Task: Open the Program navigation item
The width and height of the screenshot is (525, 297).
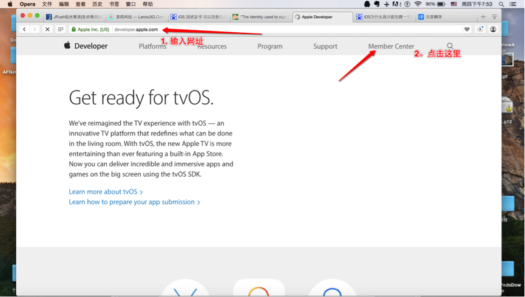Action: [270, 46]
